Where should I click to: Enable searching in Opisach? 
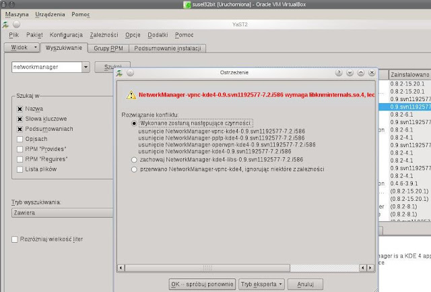[x=20, y=140]
